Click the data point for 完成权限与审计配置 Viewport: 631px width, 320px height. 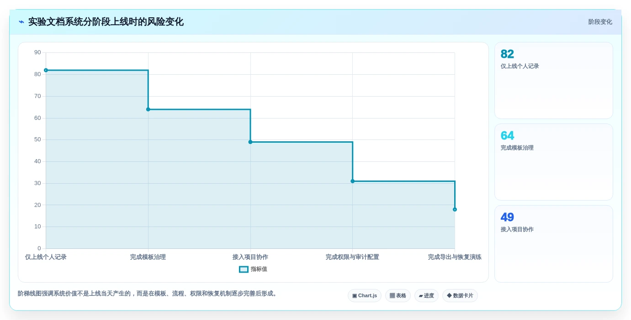(x=352, y=181)
